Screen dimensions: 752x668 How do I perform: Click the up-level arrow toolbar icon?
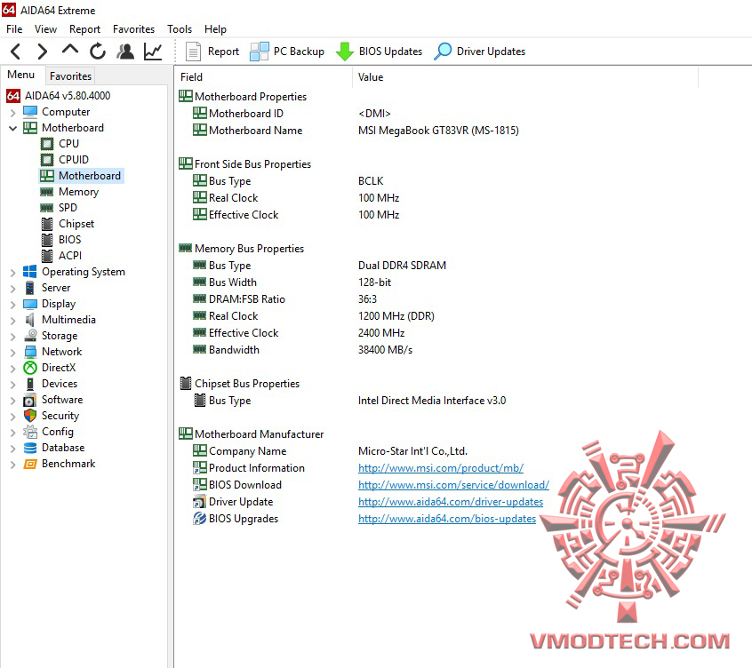[70, 50]
